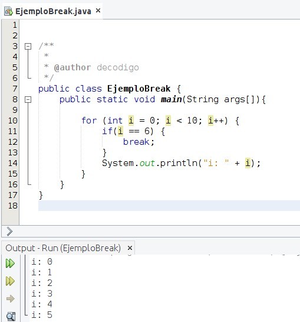Click line number 12 in the gutter
The height and width of the screenshot is (322, 300).
tap(13, 142)
